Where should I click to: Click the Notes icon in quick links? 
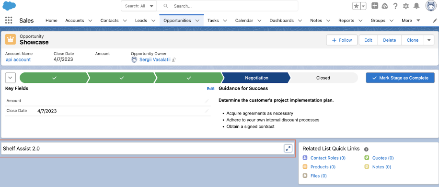(367, 167)
